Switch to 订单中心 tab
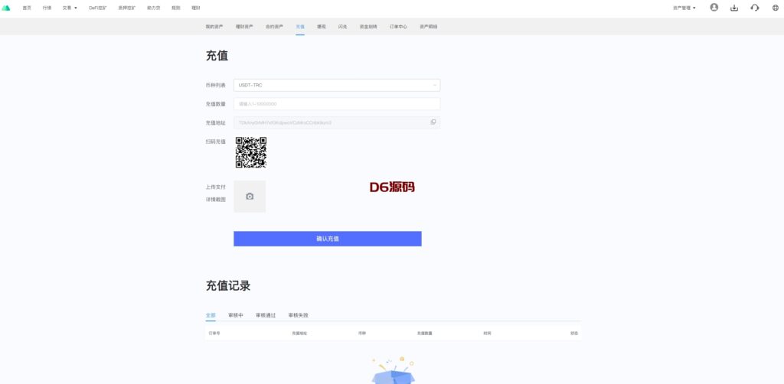The height and width of the screenshot is (384, 784). point(398,27)
